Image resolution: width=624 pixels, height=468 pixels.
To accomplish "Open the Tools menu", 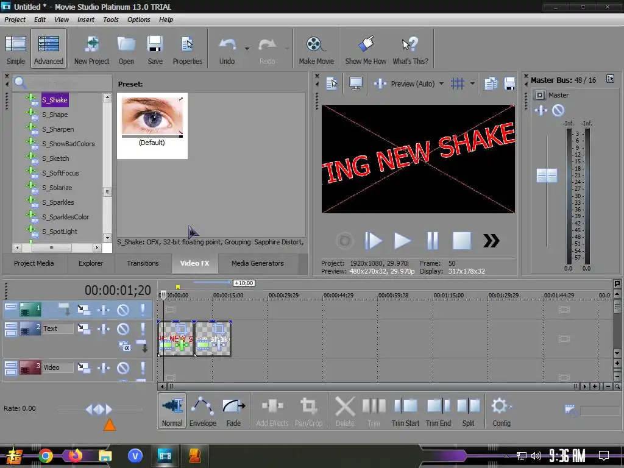I will point(111,19).
